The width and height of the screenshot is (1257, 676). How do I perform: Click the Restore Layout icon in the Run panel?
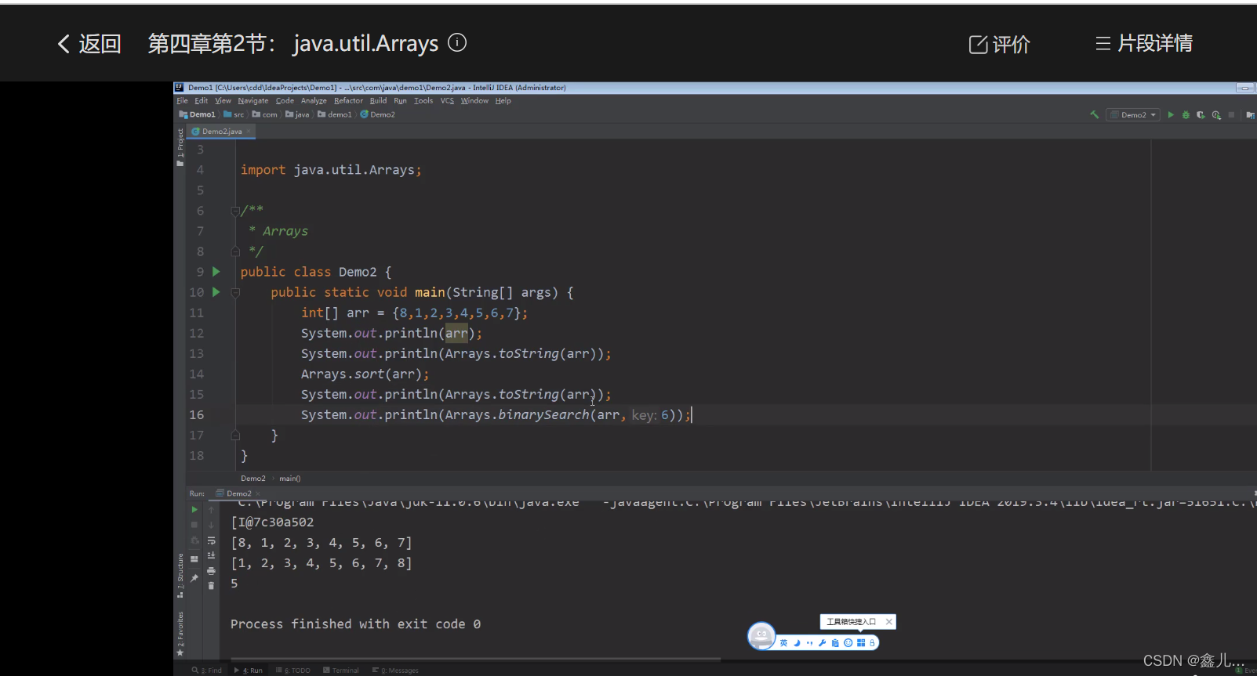pos(194,559)
